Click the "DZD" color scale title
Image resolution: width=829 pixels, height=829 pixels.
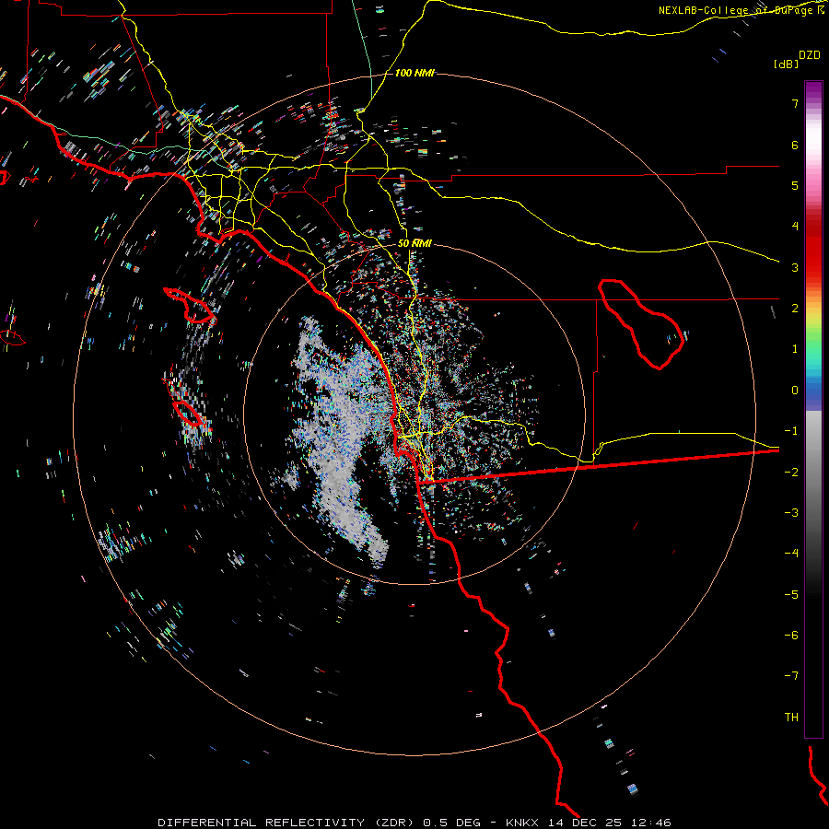click(x=810, y=55)
